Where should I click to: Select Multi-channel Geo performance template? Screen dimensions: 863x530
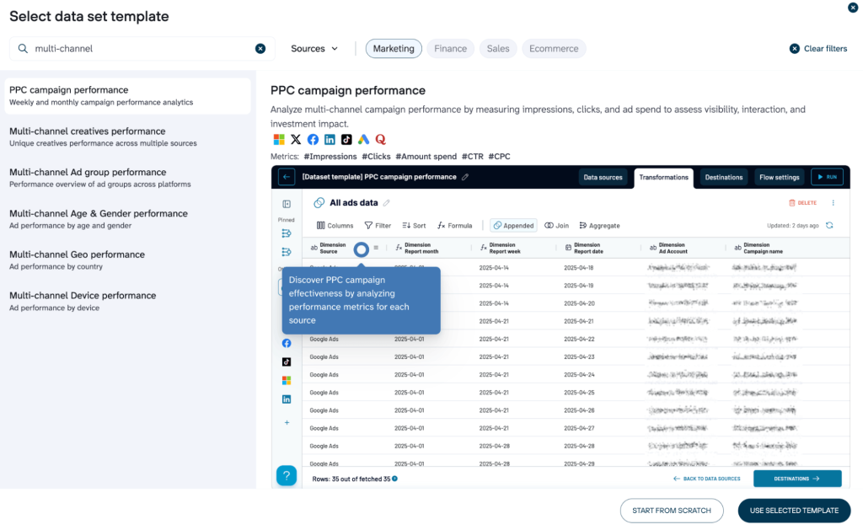tap(77, 254)
